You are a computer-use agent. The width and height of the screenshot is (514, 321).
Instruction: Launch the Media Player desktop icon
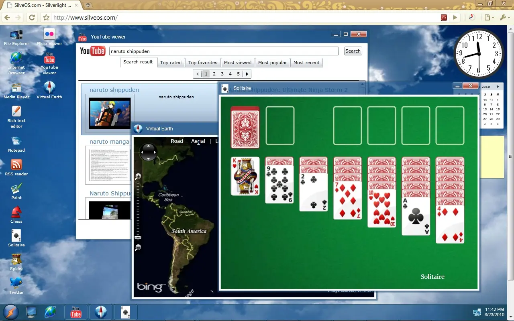(x=16, y=90)
